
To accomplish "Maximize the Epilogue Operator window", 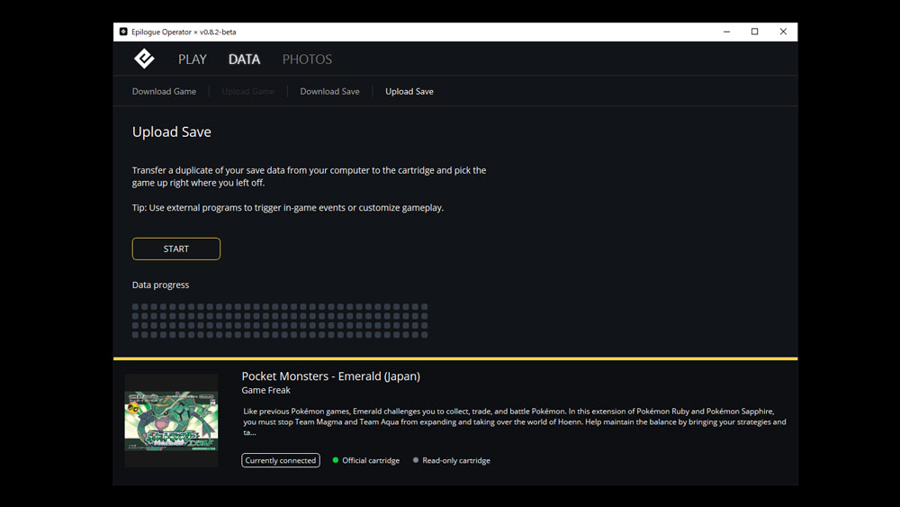I will pyautogui.click(x=754, y=32).
